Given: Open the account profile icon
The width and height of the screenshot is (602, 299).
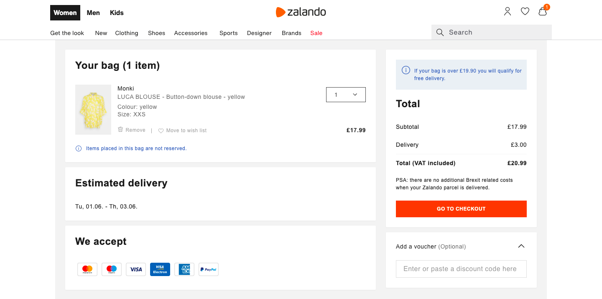Looking at the screenshot, I should coord(507,12).
